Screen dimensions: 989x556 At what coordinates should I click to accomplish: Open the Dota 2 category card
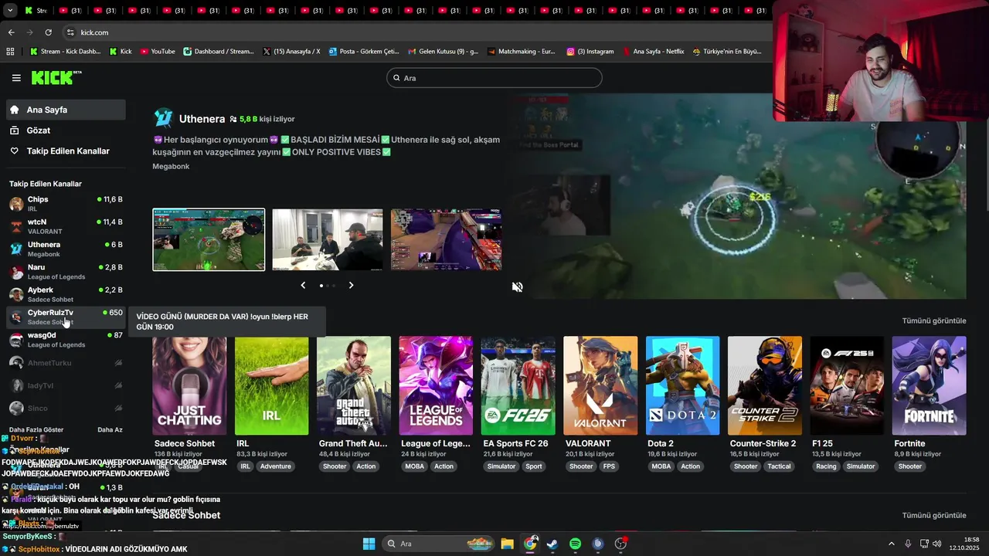coord(682,385)
